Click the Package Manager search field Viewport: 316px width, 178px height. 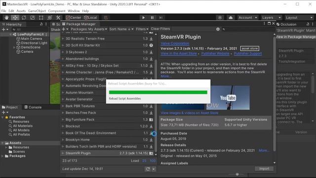tap(247, 29)
